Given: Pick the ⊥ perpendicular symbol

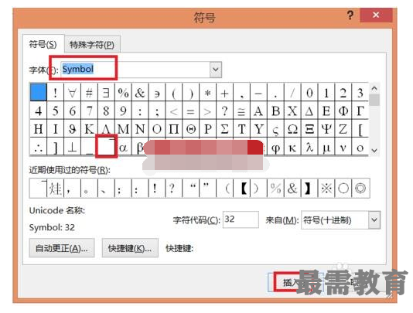Looking at the screenshot, I should (72, 147).
